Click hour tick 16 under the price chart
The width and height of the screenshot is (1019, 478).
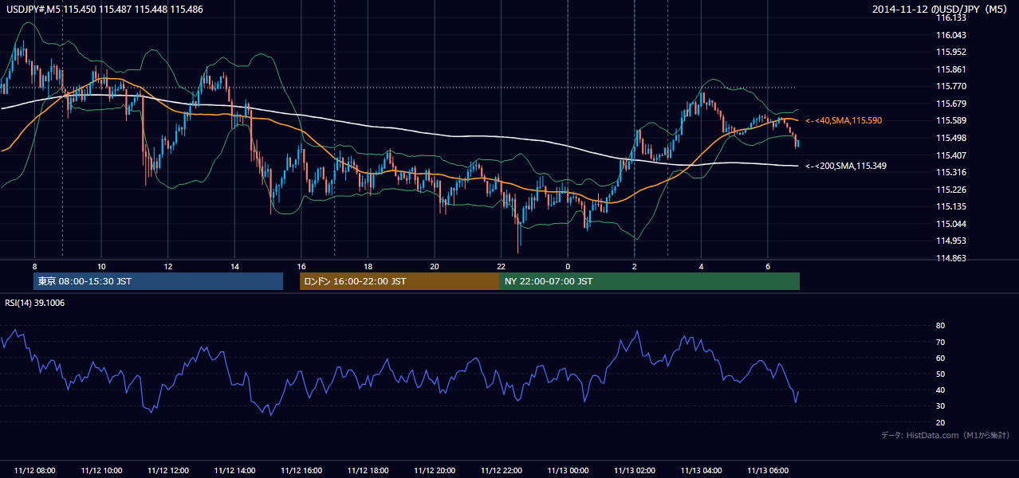click(x=301, y=266)
